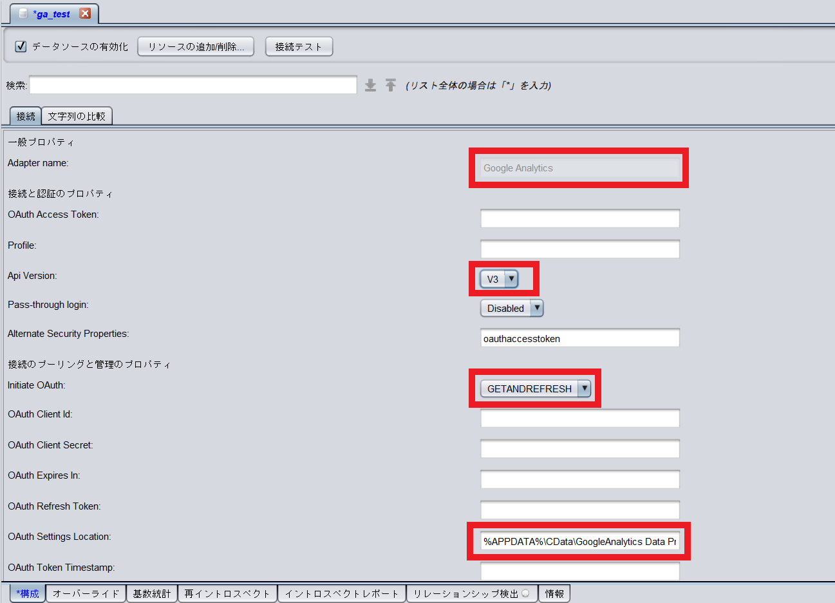Screen dimensions: 835x603
Task: Open the オーバーライド tab
Action: [86, 593]
